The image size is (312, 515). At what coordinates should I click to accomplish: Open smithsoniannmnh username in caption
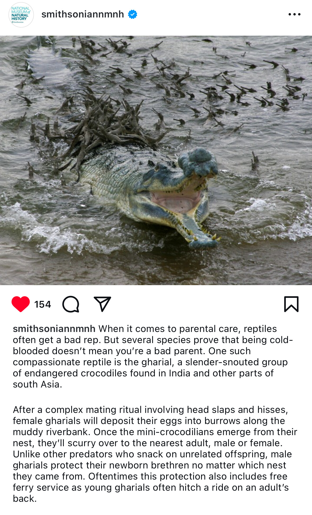point(54,329)
